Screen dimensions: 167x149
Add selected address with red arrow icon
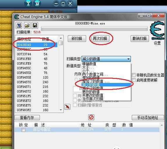67,107
